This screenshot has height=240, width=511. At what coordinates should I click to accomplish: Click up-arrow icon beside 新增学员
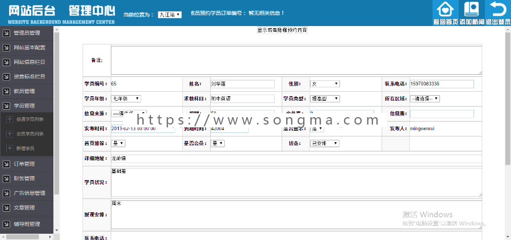click(x=10, y=148)
